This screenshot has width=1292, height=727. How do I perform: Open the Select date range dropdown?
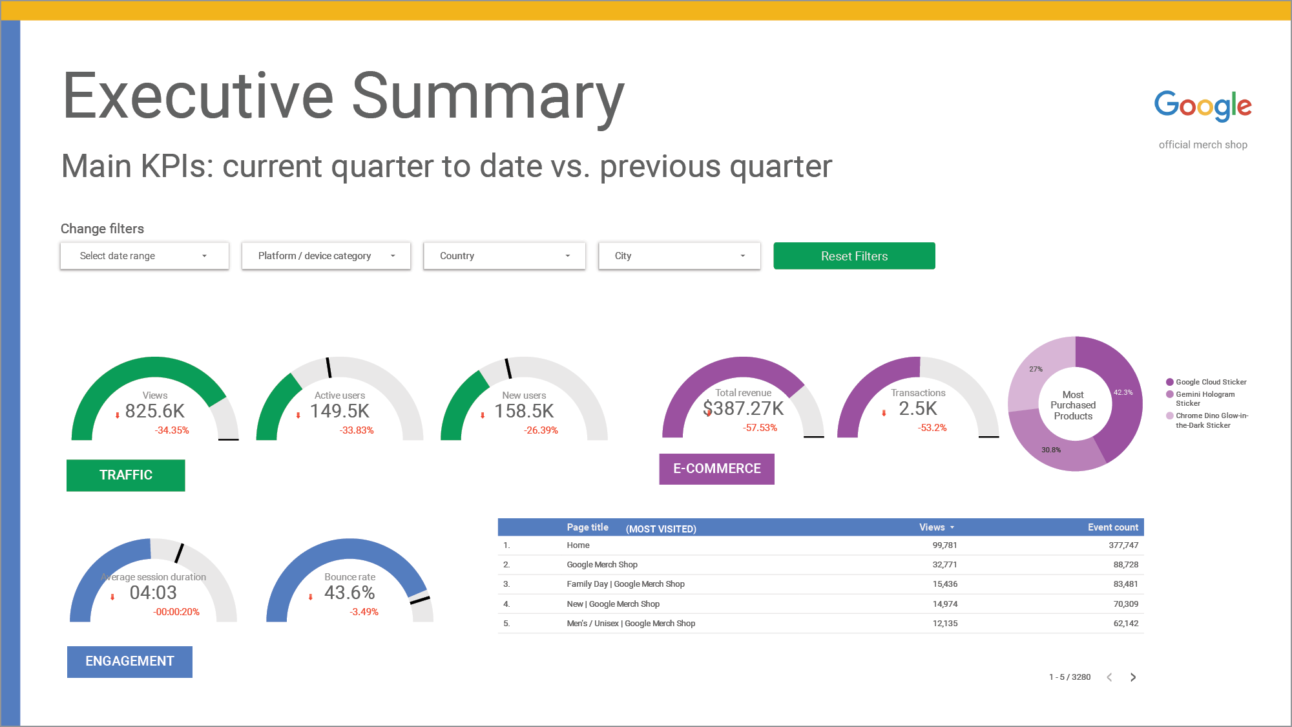(x=144, y=256)
